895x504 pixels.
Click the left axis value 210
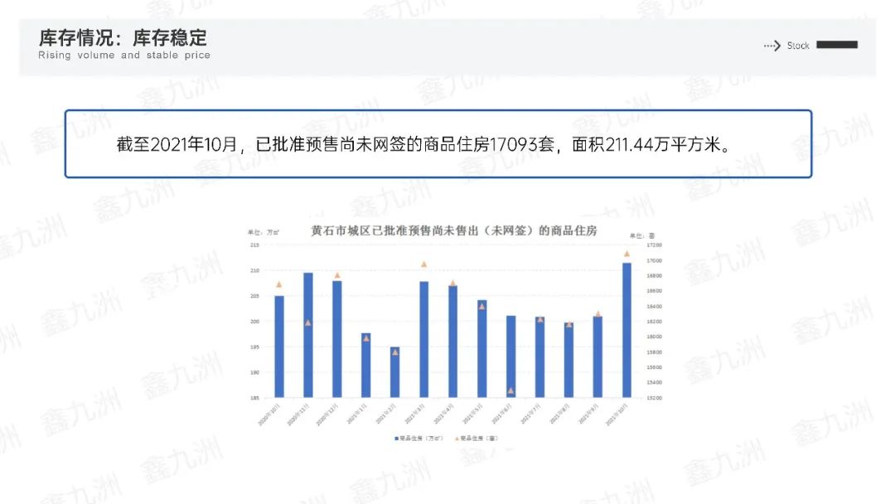[x=254, y=270]
